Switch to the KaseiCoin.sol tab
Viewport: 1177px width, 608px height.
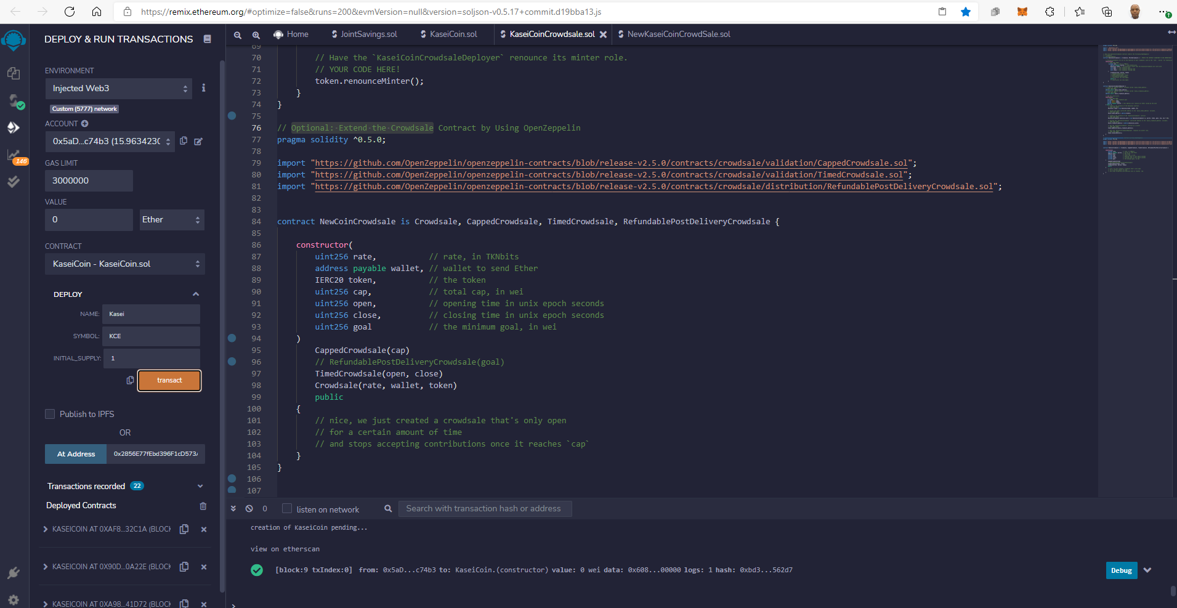click(449, 34)
